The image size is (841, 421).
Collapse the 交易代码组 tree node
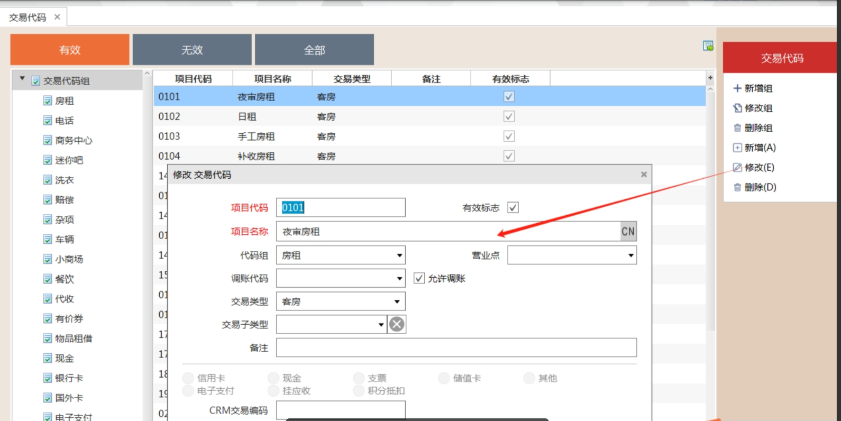pyautogui.click(x=22, y=79)
